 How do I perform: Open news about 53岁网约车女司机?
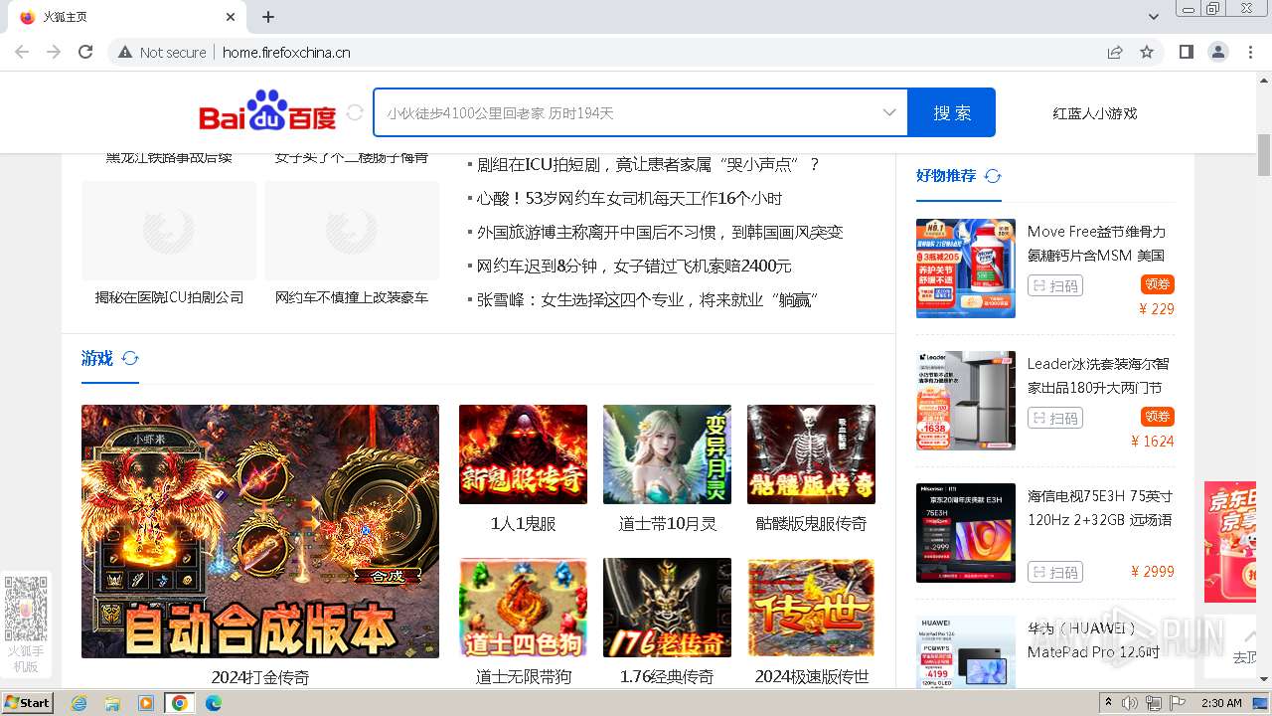click(x=629, y=198)
